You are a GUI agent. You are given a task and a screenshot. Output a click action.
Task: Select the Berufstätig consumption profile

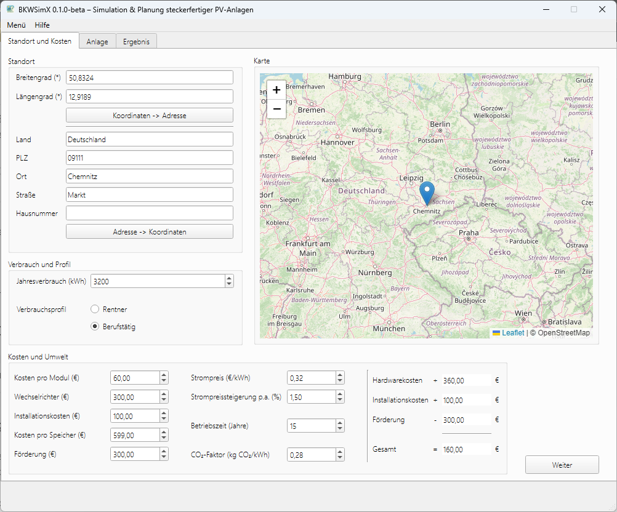click(x=95, y=326)
